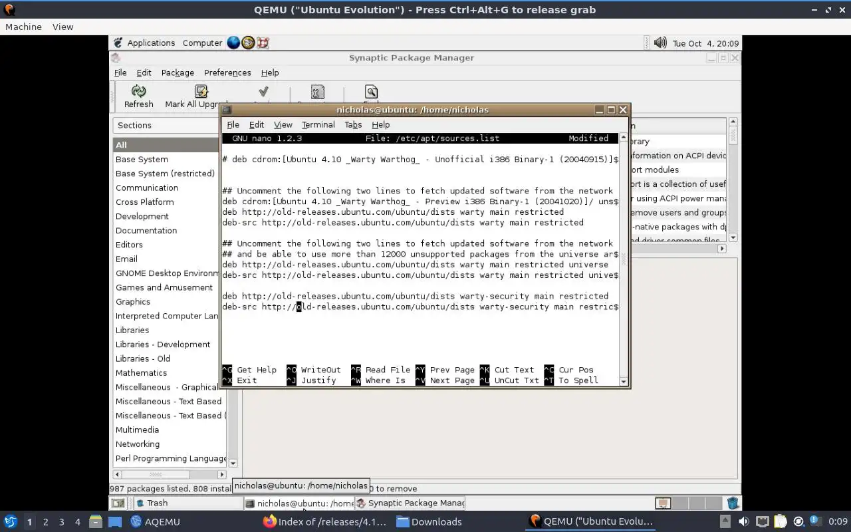
Task: Click the AQEMU taskbar entry
Action: click(155, 521)
